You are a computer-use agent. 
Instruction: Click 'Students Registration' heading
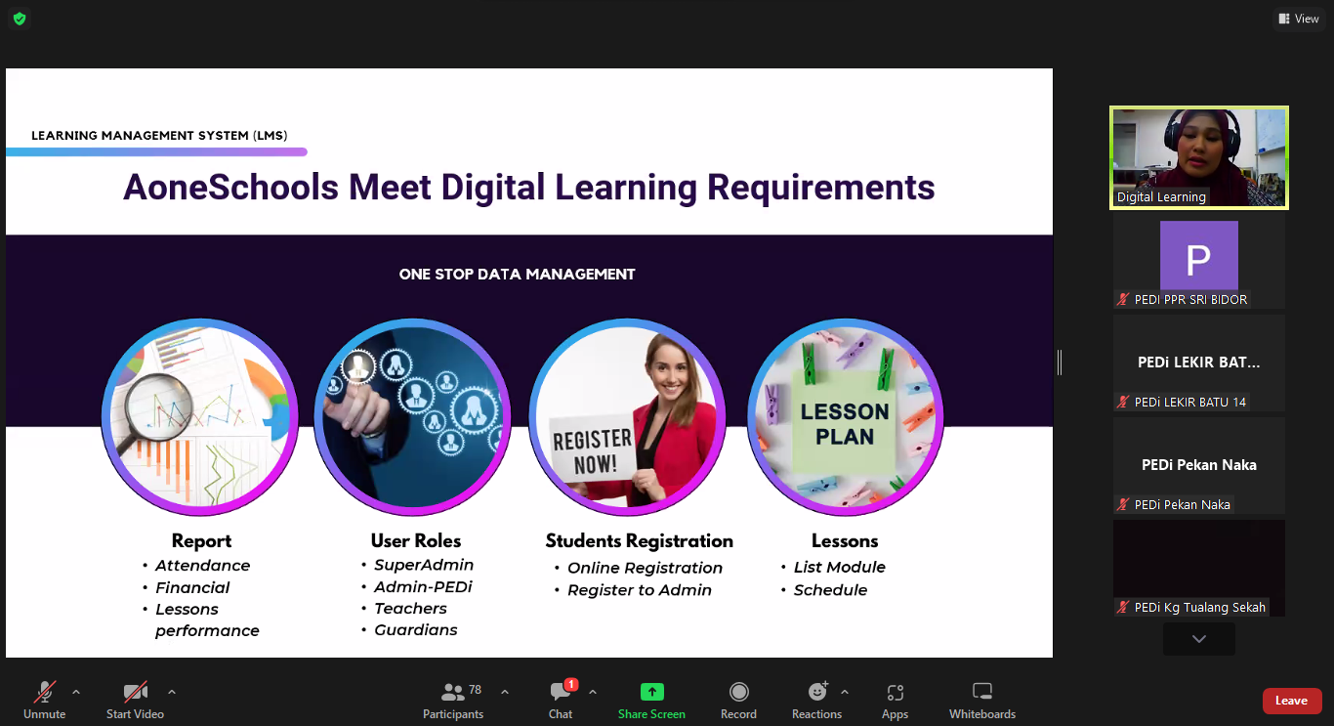pyautogui.click(x=640, y=541)
